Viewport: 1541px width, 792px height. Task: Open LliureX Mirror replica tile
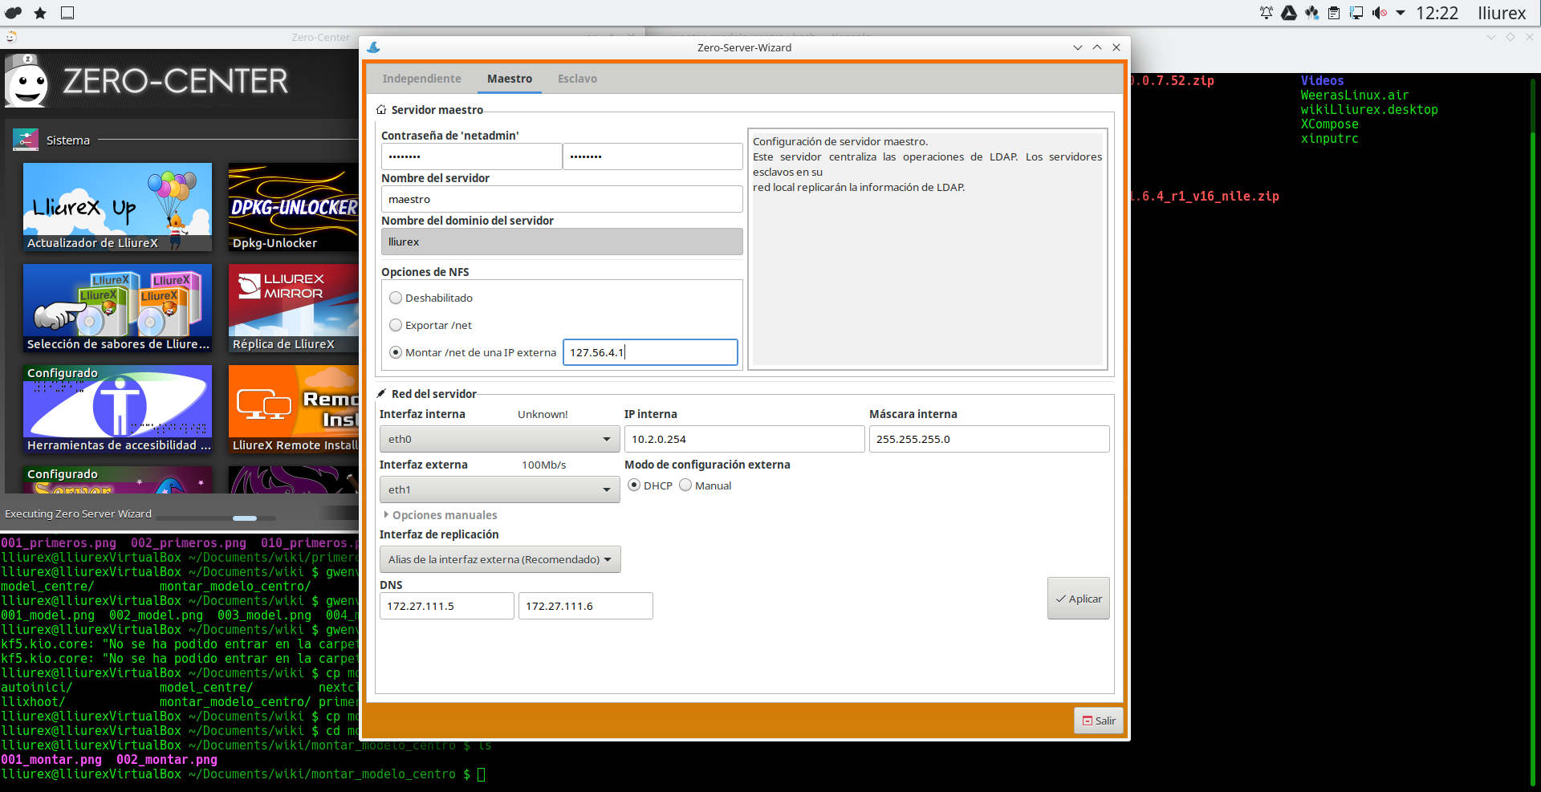(294, 308)
